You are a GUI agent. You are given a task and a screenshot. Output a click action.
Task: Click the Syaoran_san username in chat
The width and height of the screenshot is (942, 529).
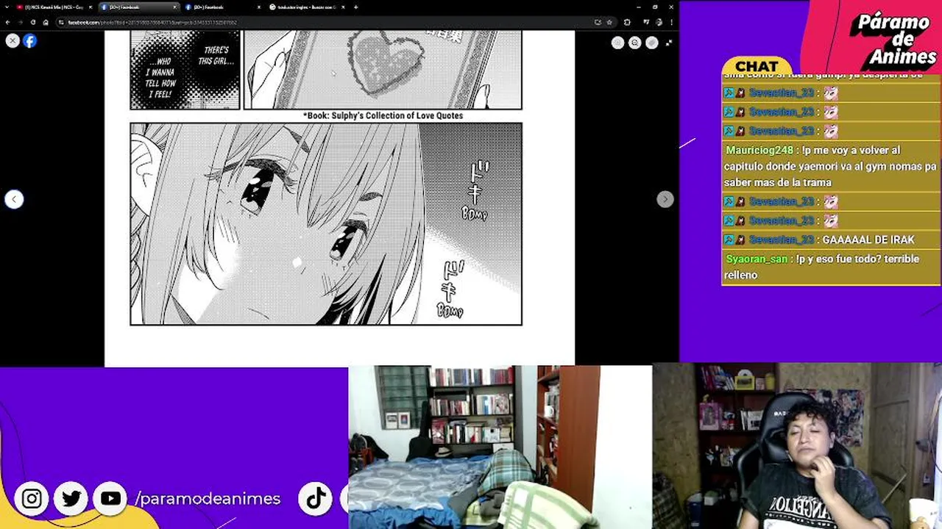click(757, 259)
